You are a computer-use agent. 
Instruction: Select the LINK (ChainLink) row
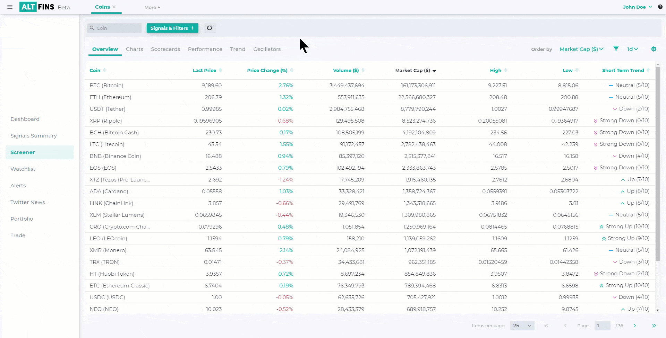tap(370, 203)
